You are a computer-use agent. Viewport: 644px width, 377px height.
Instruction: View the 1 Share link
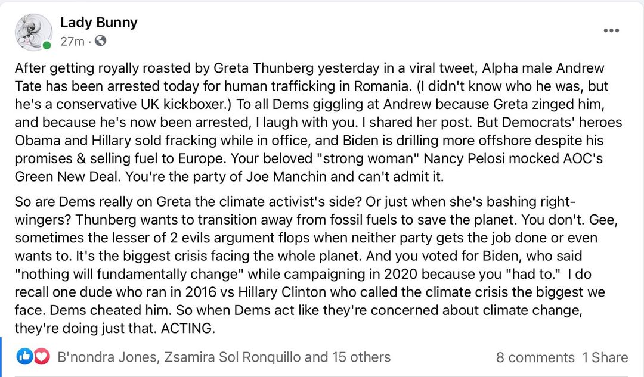click(605, 357)
